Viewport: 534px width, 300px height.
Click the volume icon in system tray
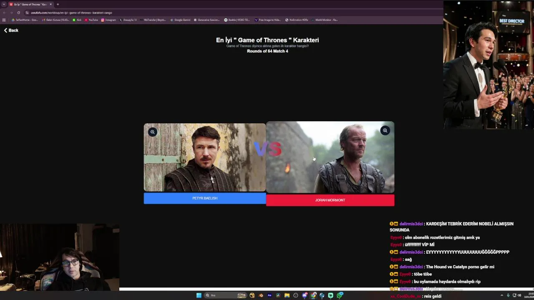tap(519, 295)
